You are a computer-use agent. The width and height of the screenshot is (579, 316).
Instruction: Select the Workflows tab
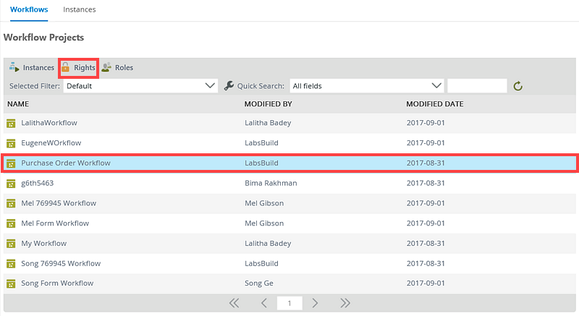coord(30,10)
